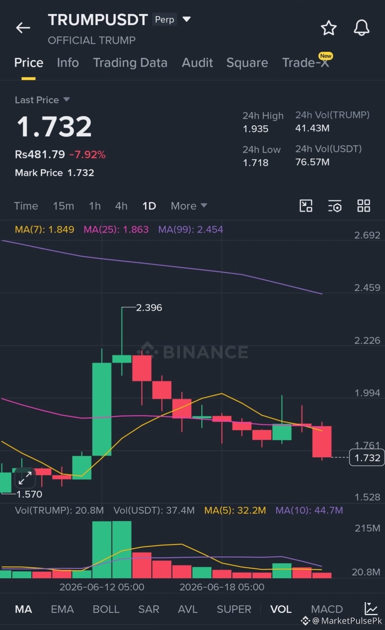
Task: Click the 24h Vol(USDT) 76.57M value
Action: [x=312, y=162]
